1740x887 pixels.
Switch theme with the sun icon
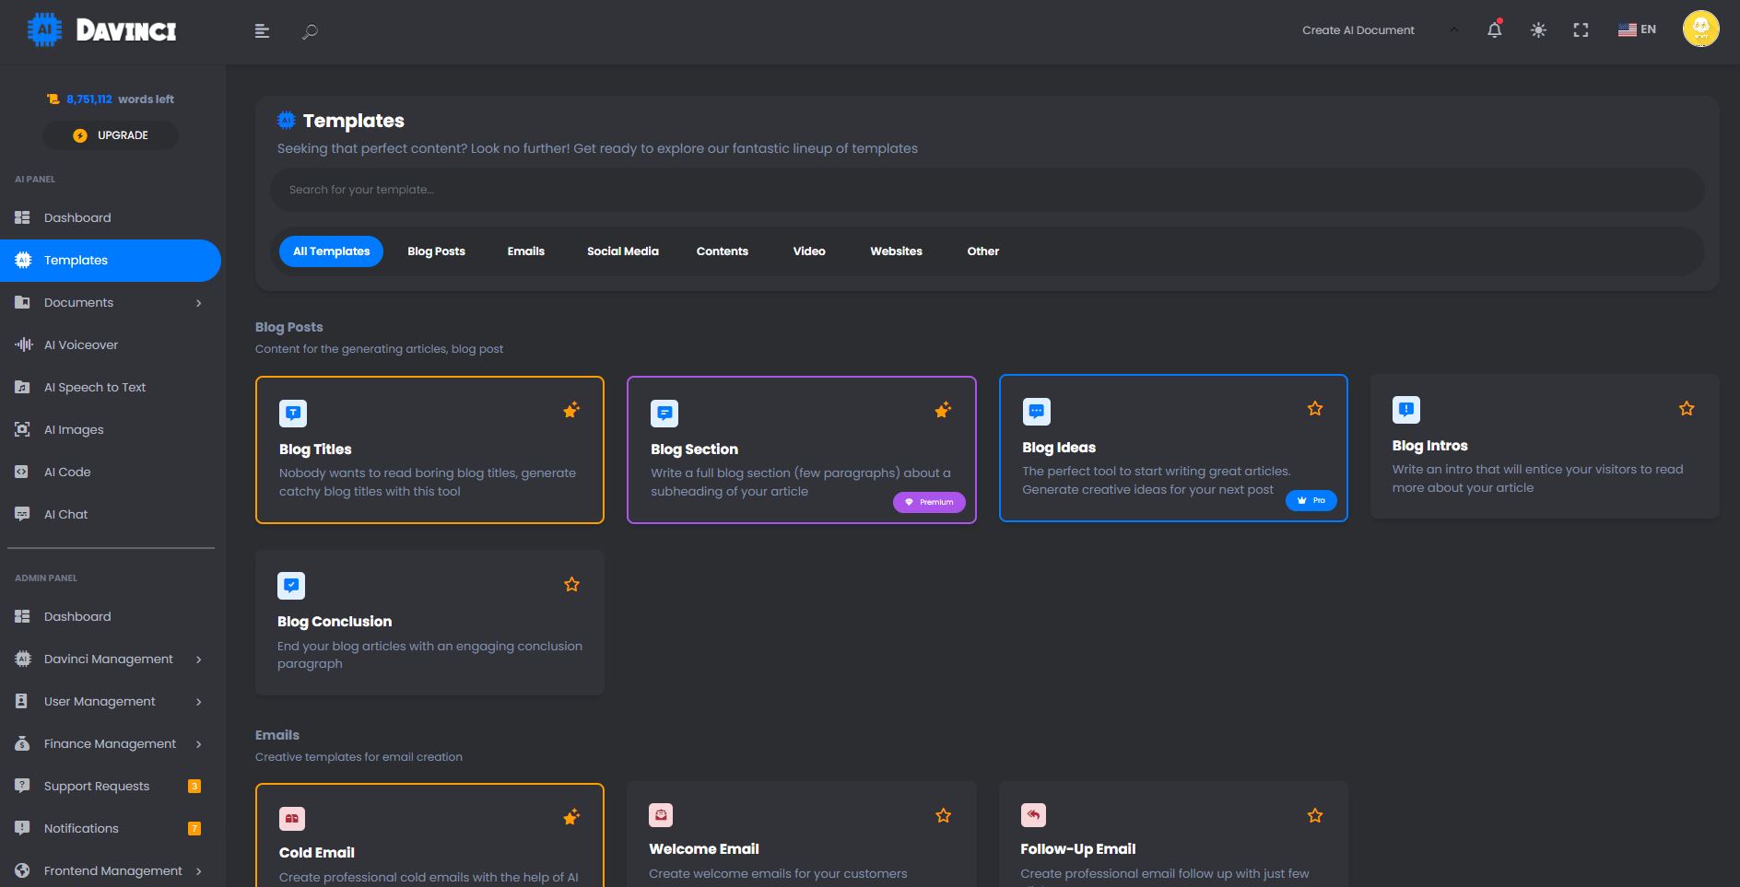click(x=1538, y=29)
